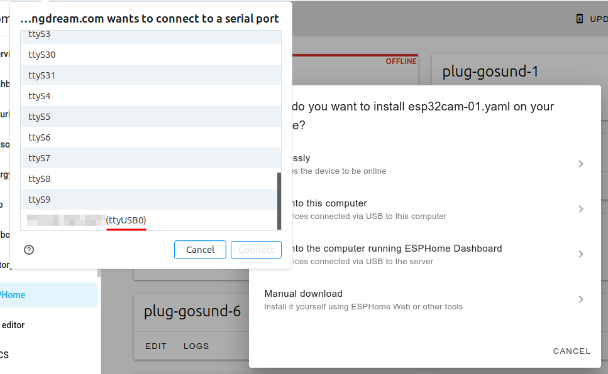The image size is (608, 374).
Task: Click the plug-gosund-6 card title
Action: pos(192,311)
